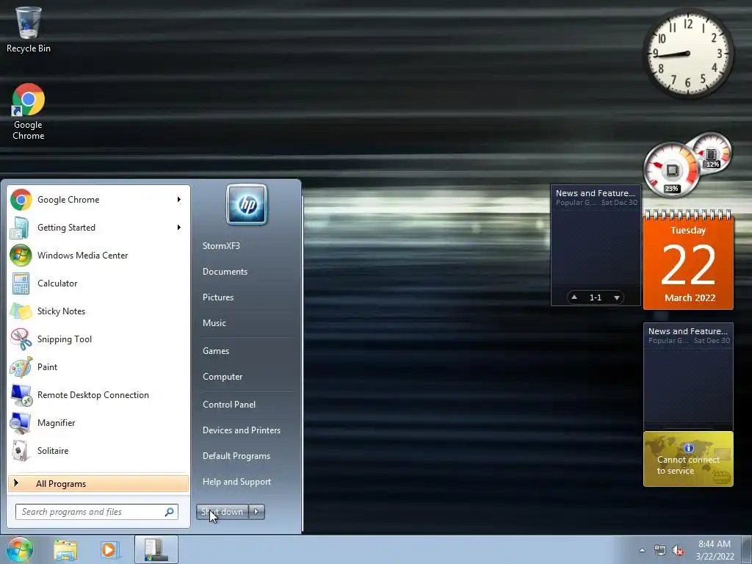This screenshot has height=564, width=752.
Task: Click the Magnifier icon
Action: point(21,422)
